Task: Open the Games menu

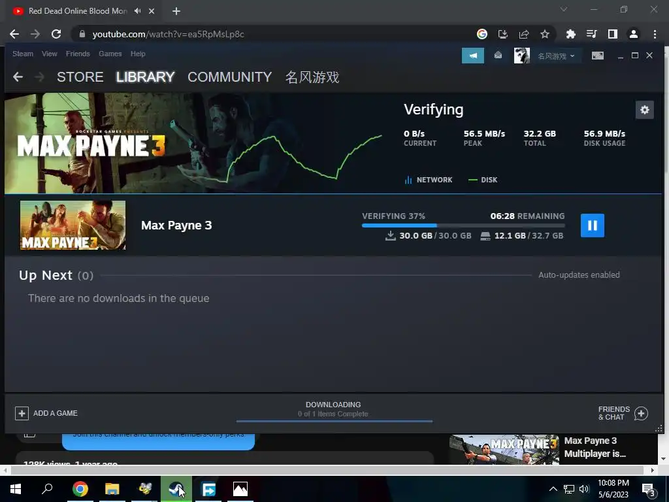Action: pyautogui.click(x=110, y=54)
